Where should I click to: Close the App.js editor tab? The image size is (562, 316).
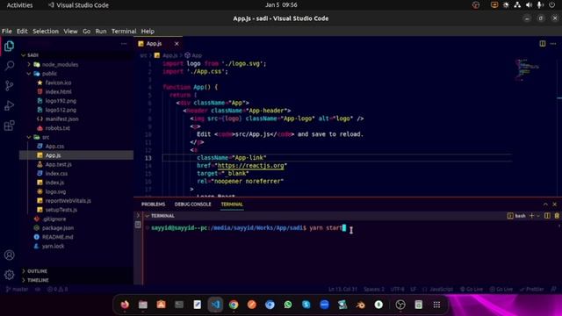point(177,44)
